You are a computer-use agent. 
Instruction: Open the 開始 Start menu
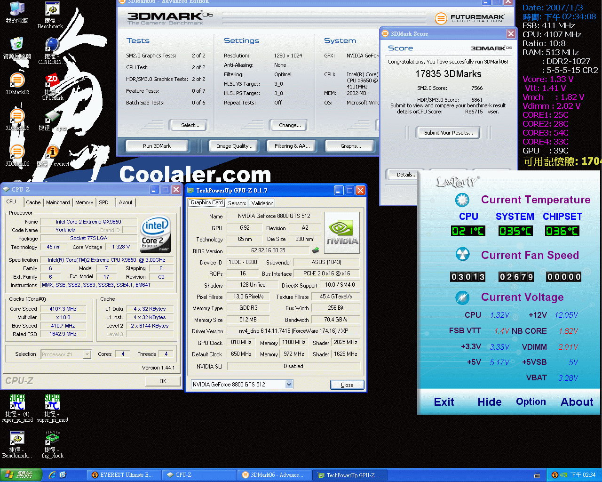[x=20, y=475]
